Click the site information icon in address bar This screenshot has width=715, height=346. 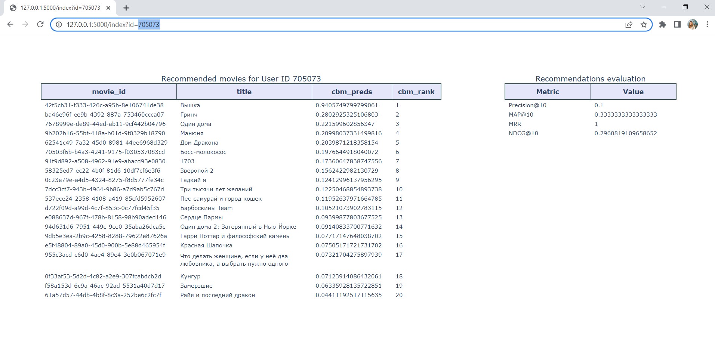pos(59,25)
